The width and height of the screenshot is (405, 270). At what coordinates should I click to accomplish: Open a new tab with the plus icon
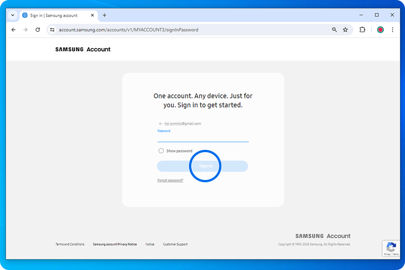pos(104,15)
